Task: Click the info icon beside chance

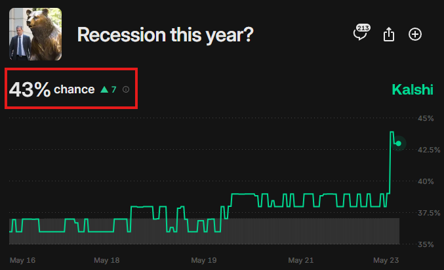Action: coord(126,89)
